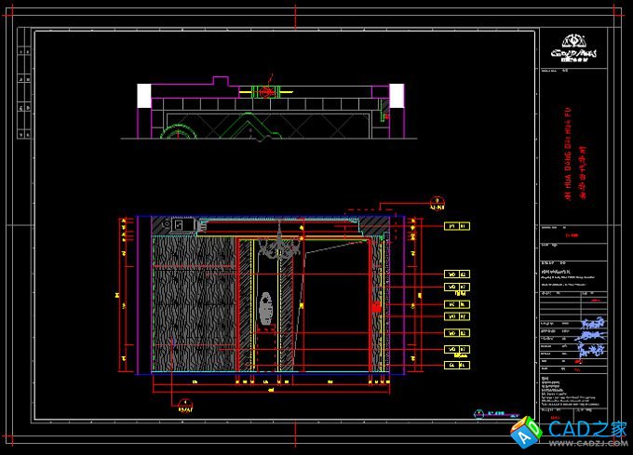Click the red circular callout below the elevation

point(185,402)
